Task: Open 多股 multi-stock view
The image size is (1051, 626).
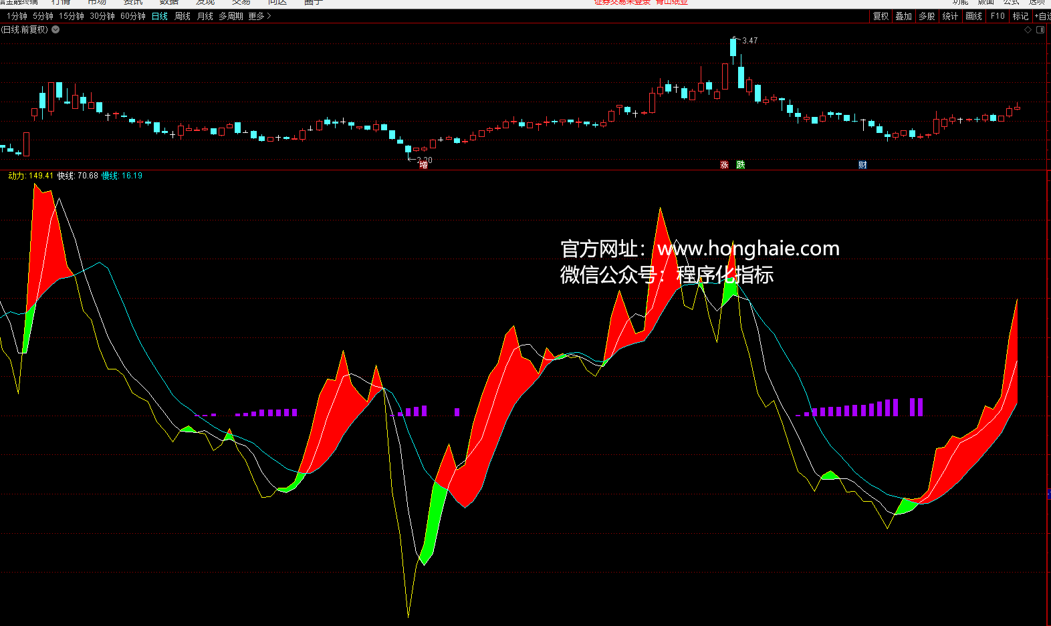Action: point(927,16)
